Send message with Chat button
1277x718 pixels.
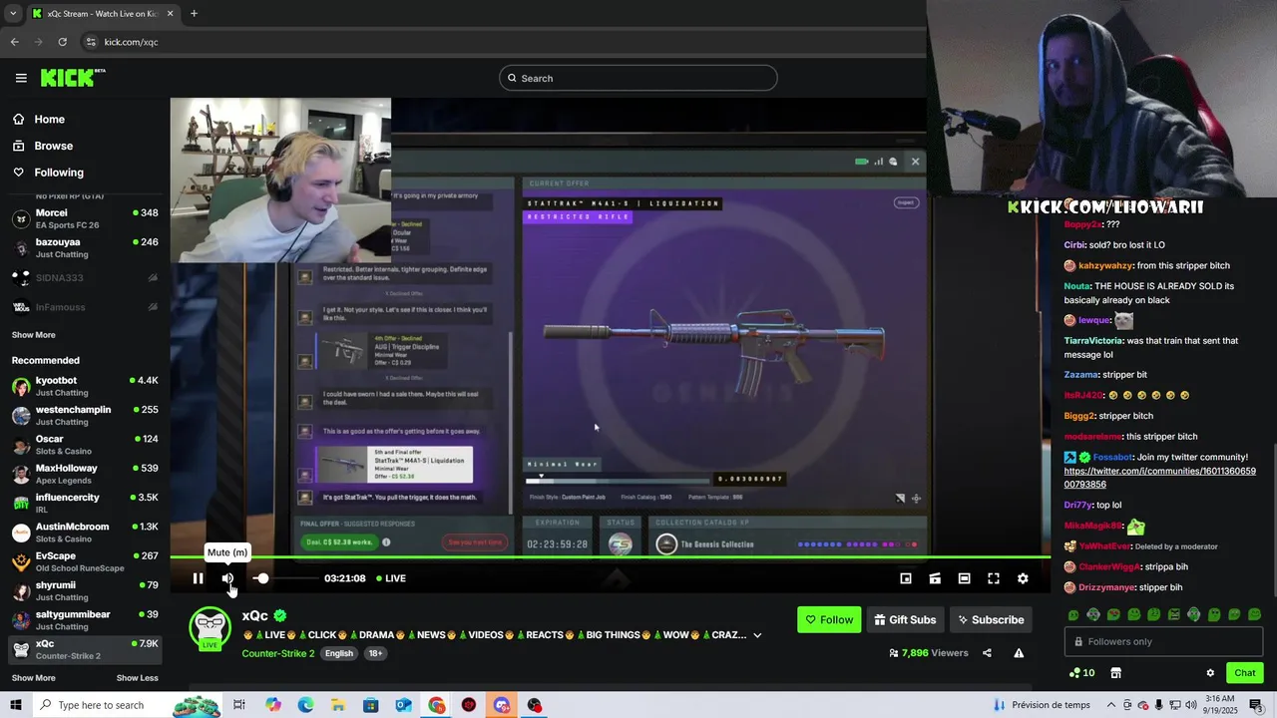point(1244,673)
